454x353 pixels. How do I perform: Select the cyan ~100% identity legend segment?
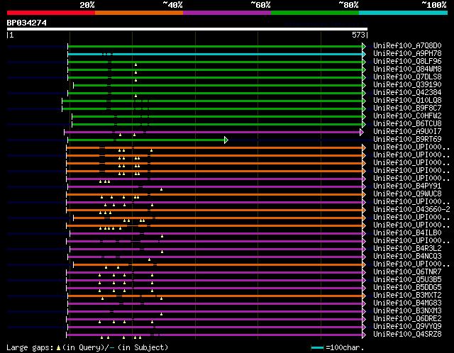pyautogui.click(x=403, y=13)
